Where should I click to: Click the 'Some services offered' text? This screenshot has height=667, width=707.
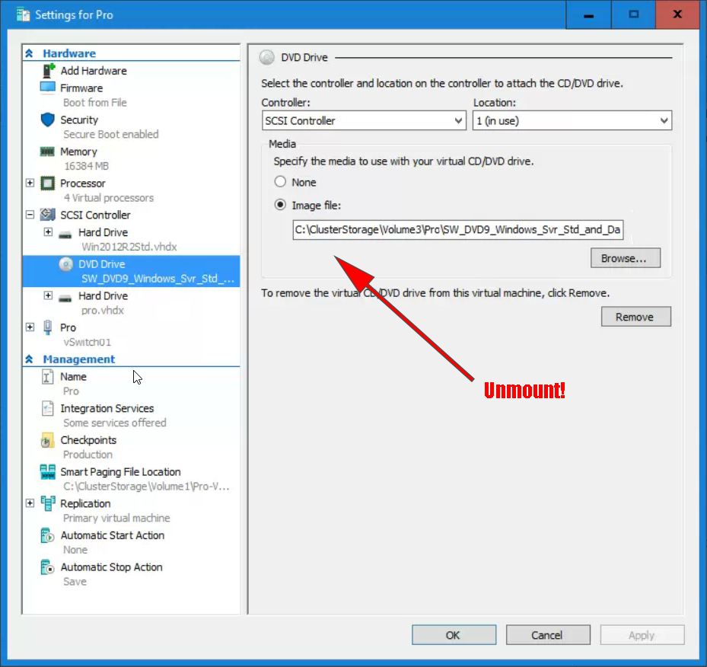tap(114, 423)
